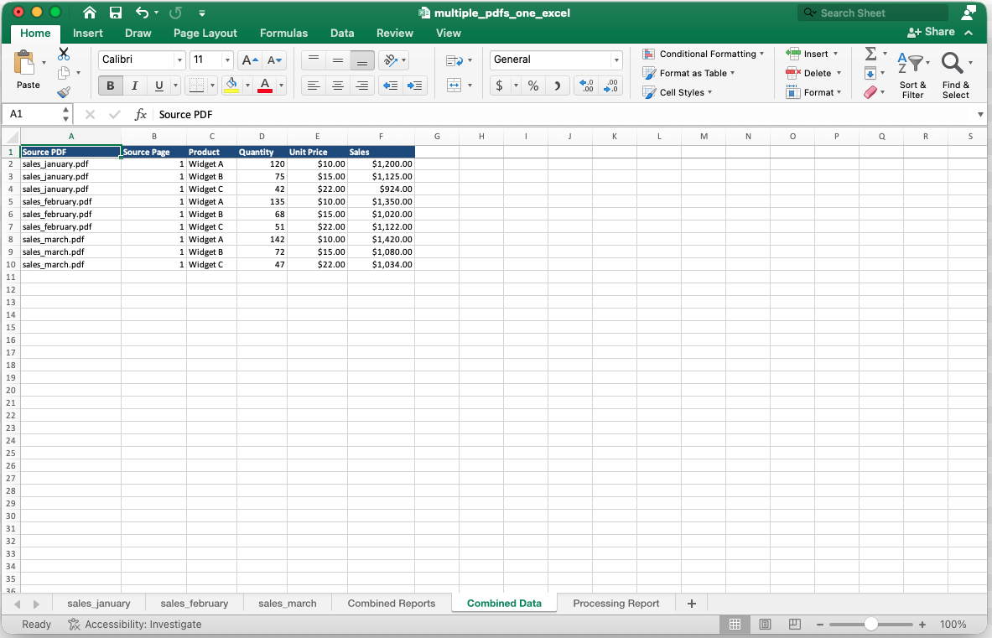
Task: Click the Paste clipboard icon
Action: pos(24,63)
